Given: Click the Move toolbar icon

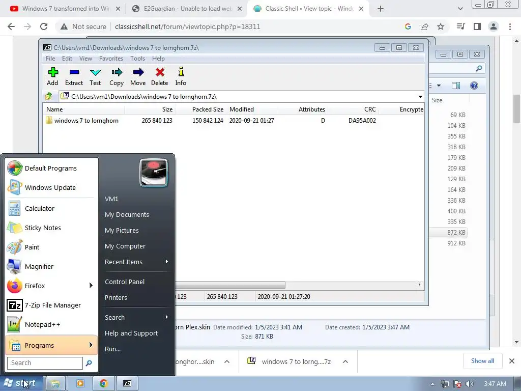Looking at the screenshot, I should click(138, 77).
